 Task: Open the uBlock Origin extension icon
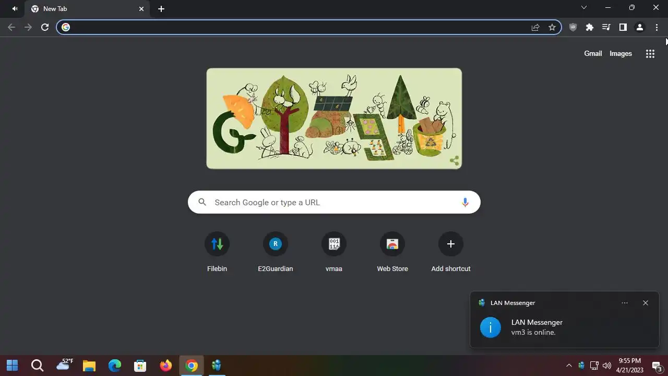573,27
